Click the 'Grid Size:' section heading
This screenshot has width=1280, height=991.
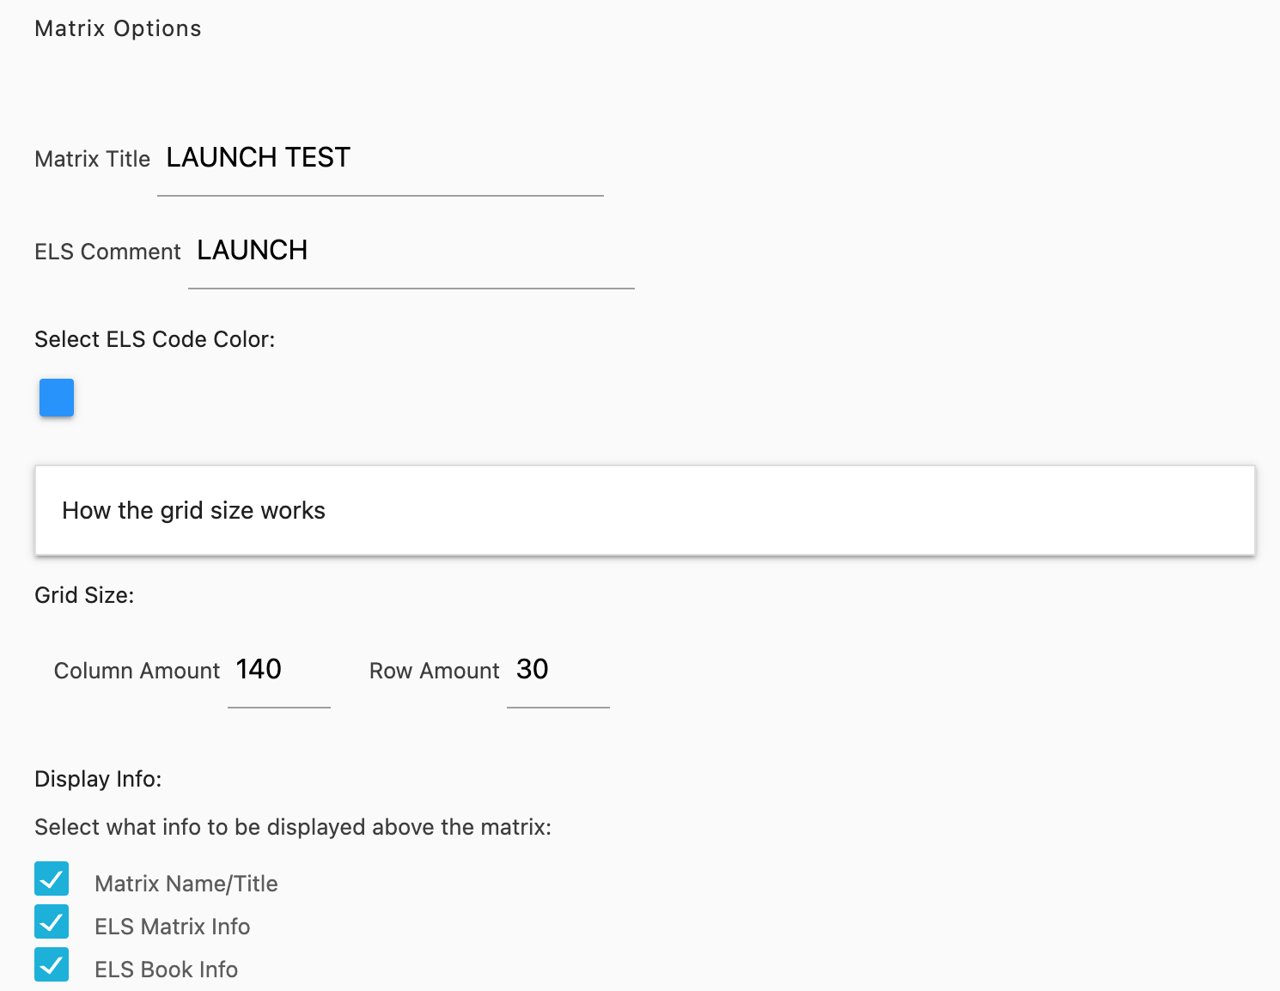pyautogui.click(x=84, y=595)
